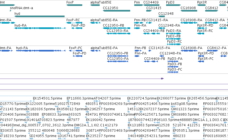This screenshot has width=228, height=140.
Task: Select the Pnn gene label
Action: pos(137,2)
